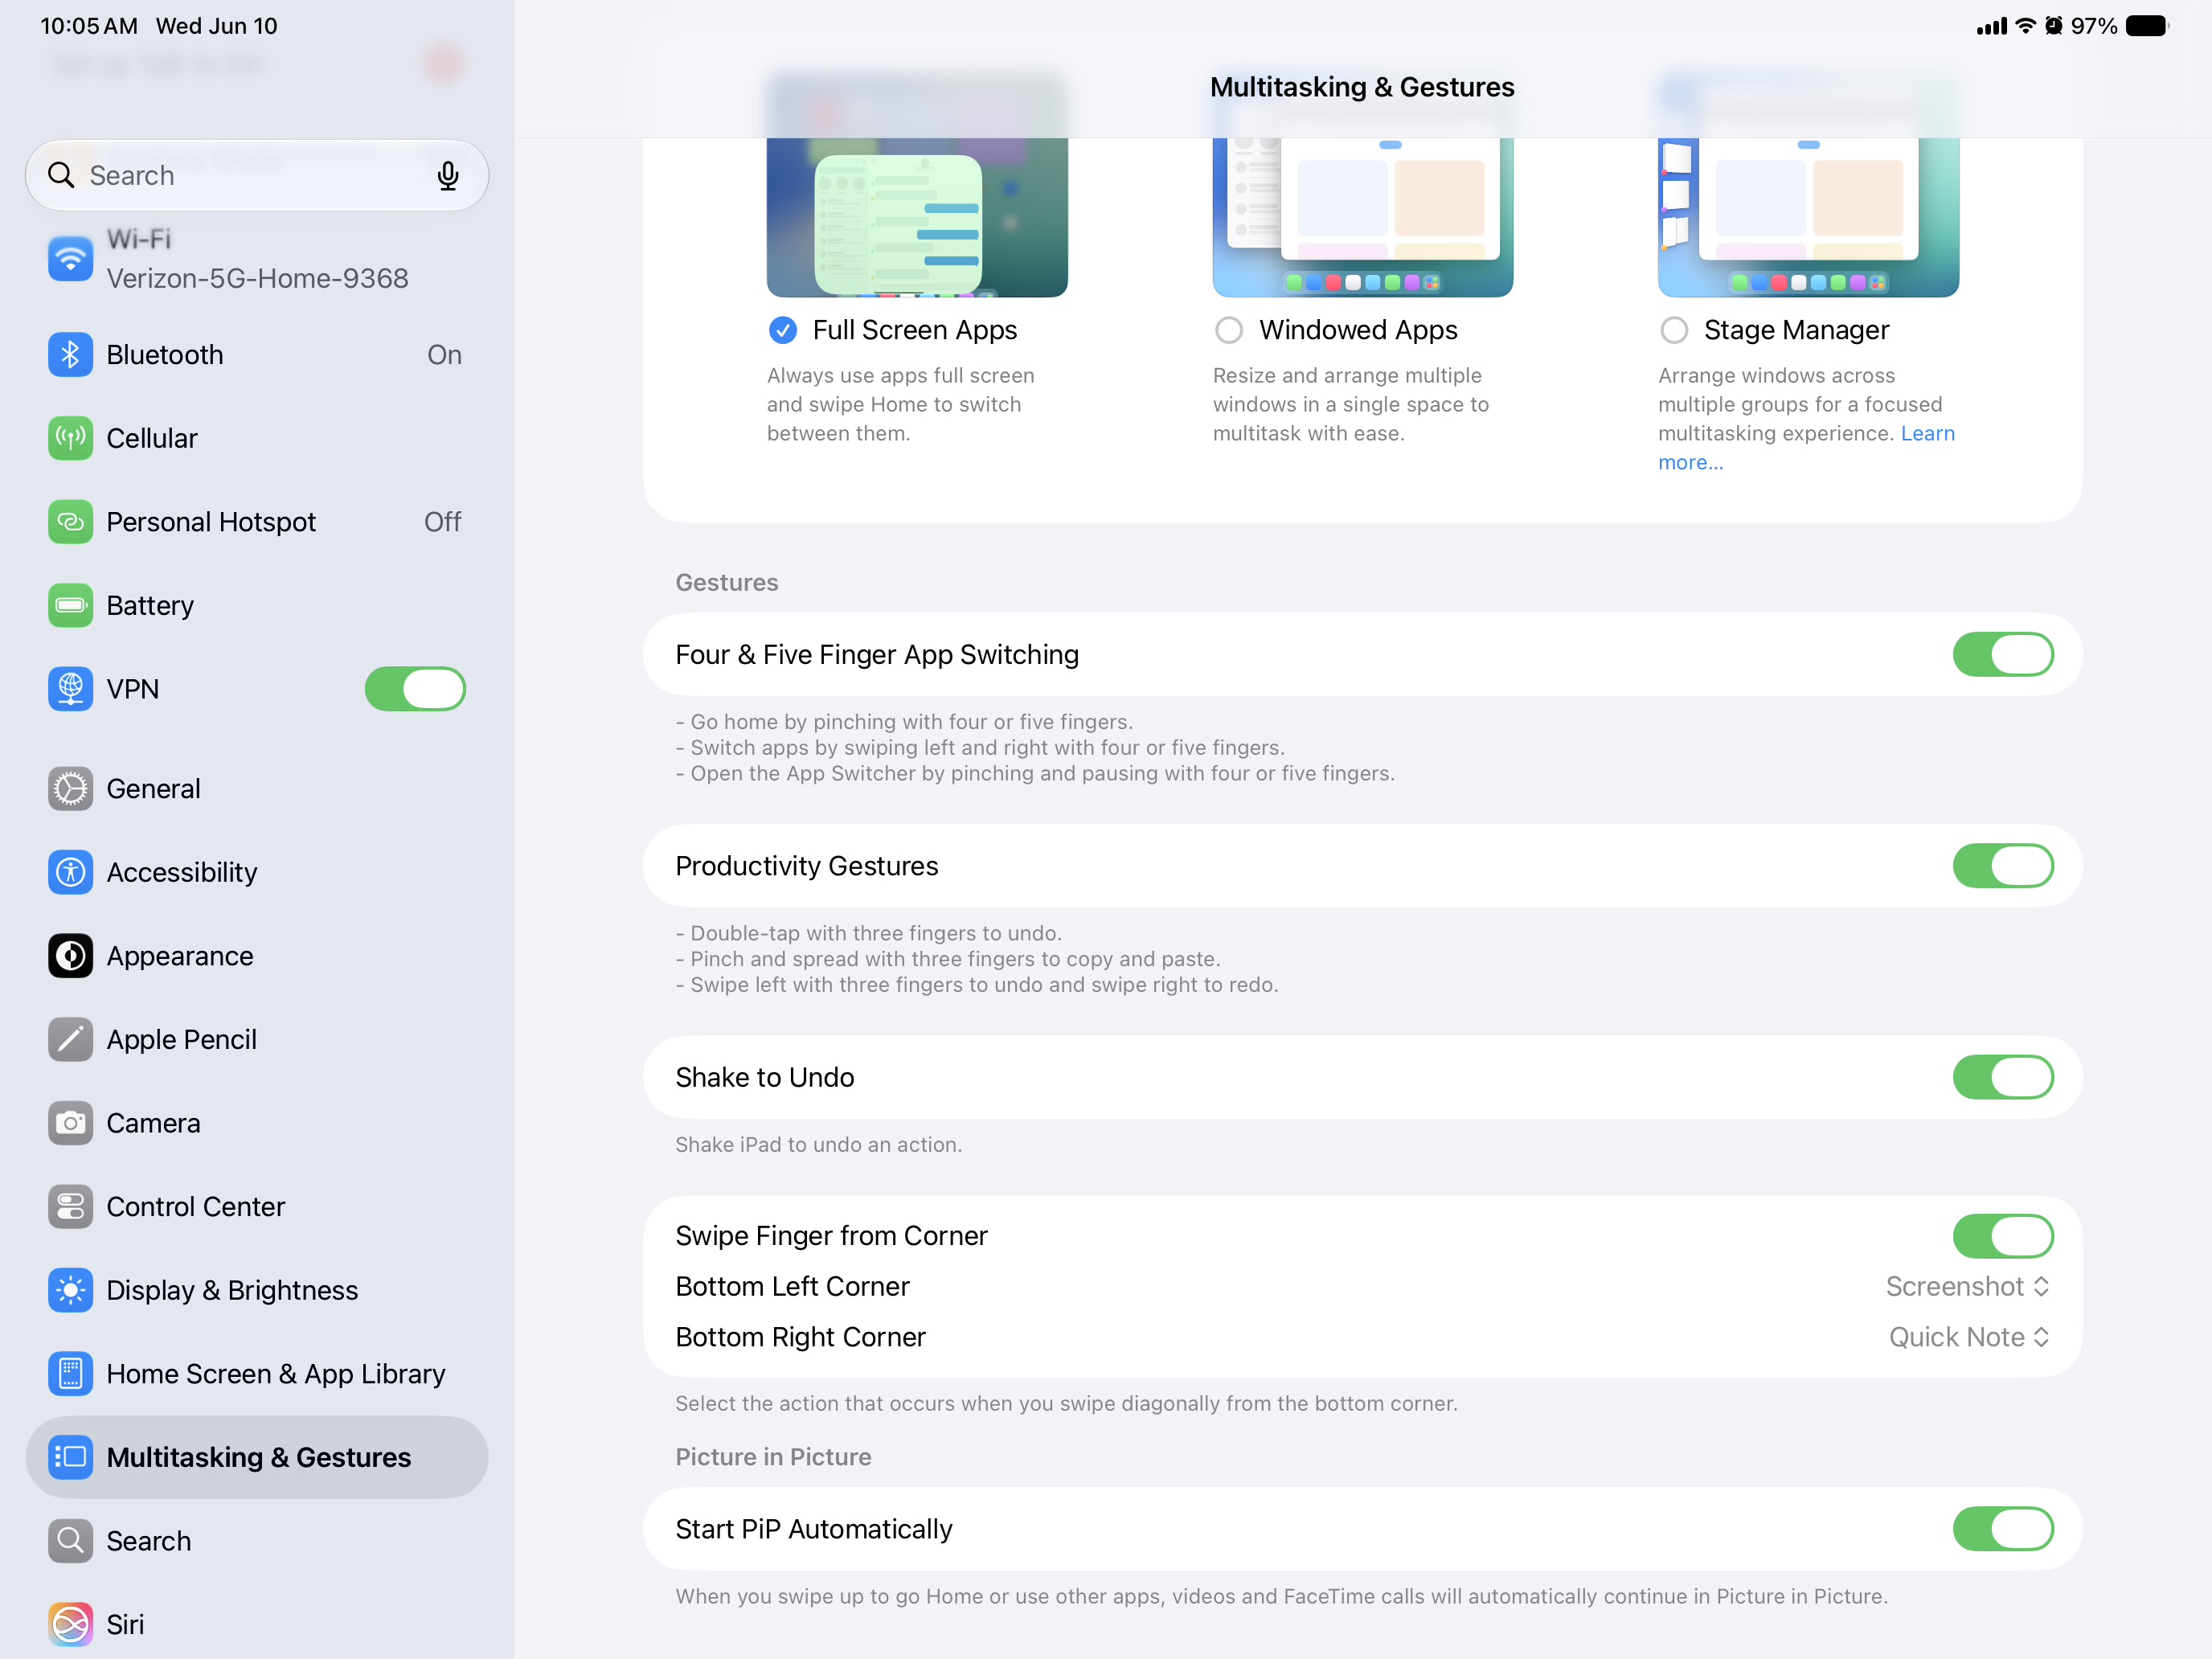Disable Four & Five Finger App Switching
This screenshot has width=2212, height=1659.
2003,655
